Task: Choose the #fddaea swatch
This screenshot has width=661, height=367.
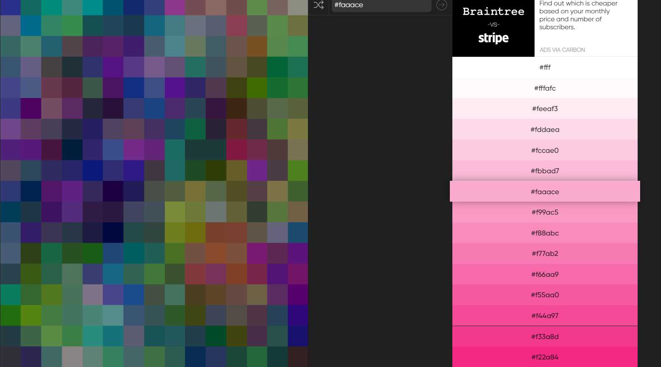Action: (545, 129)
